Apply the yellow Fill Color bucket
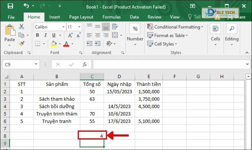252x150 pixels. pyautogui.click(x=54, y=43)
